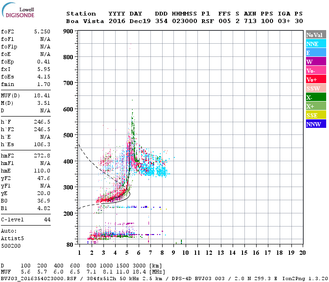
Task: Click the C-level value 44
Action: click(x=47, y=219)
